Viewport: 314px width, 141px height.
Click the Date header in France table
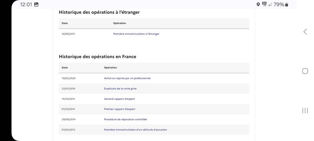(65, 67)
